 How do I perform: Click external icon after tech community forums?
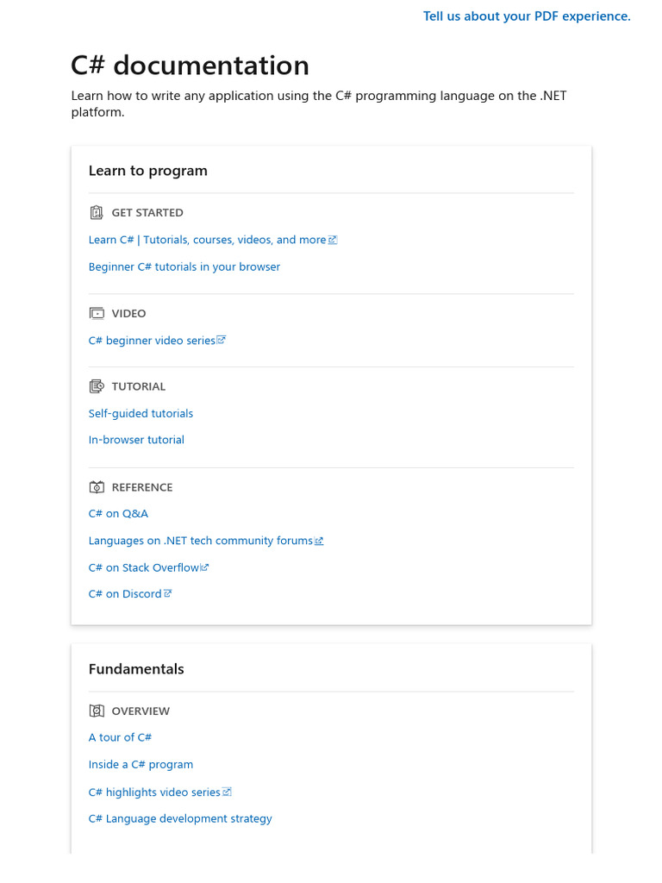point(319,541)
